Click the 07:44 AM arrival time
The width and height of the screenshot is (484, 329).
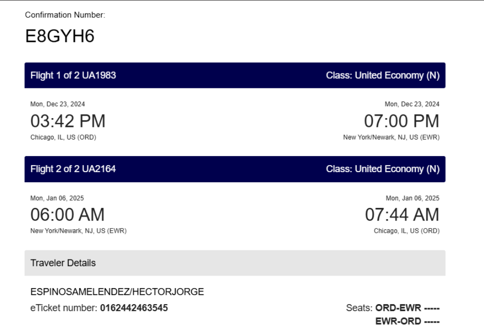pyautogui.click(x=402, y=214)
